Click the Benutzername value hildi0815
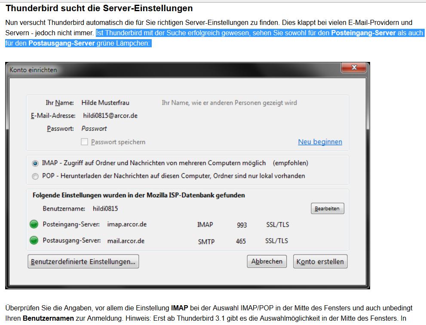Image resolution: width=426 pixels, height=325 pixels. (105, 208)
